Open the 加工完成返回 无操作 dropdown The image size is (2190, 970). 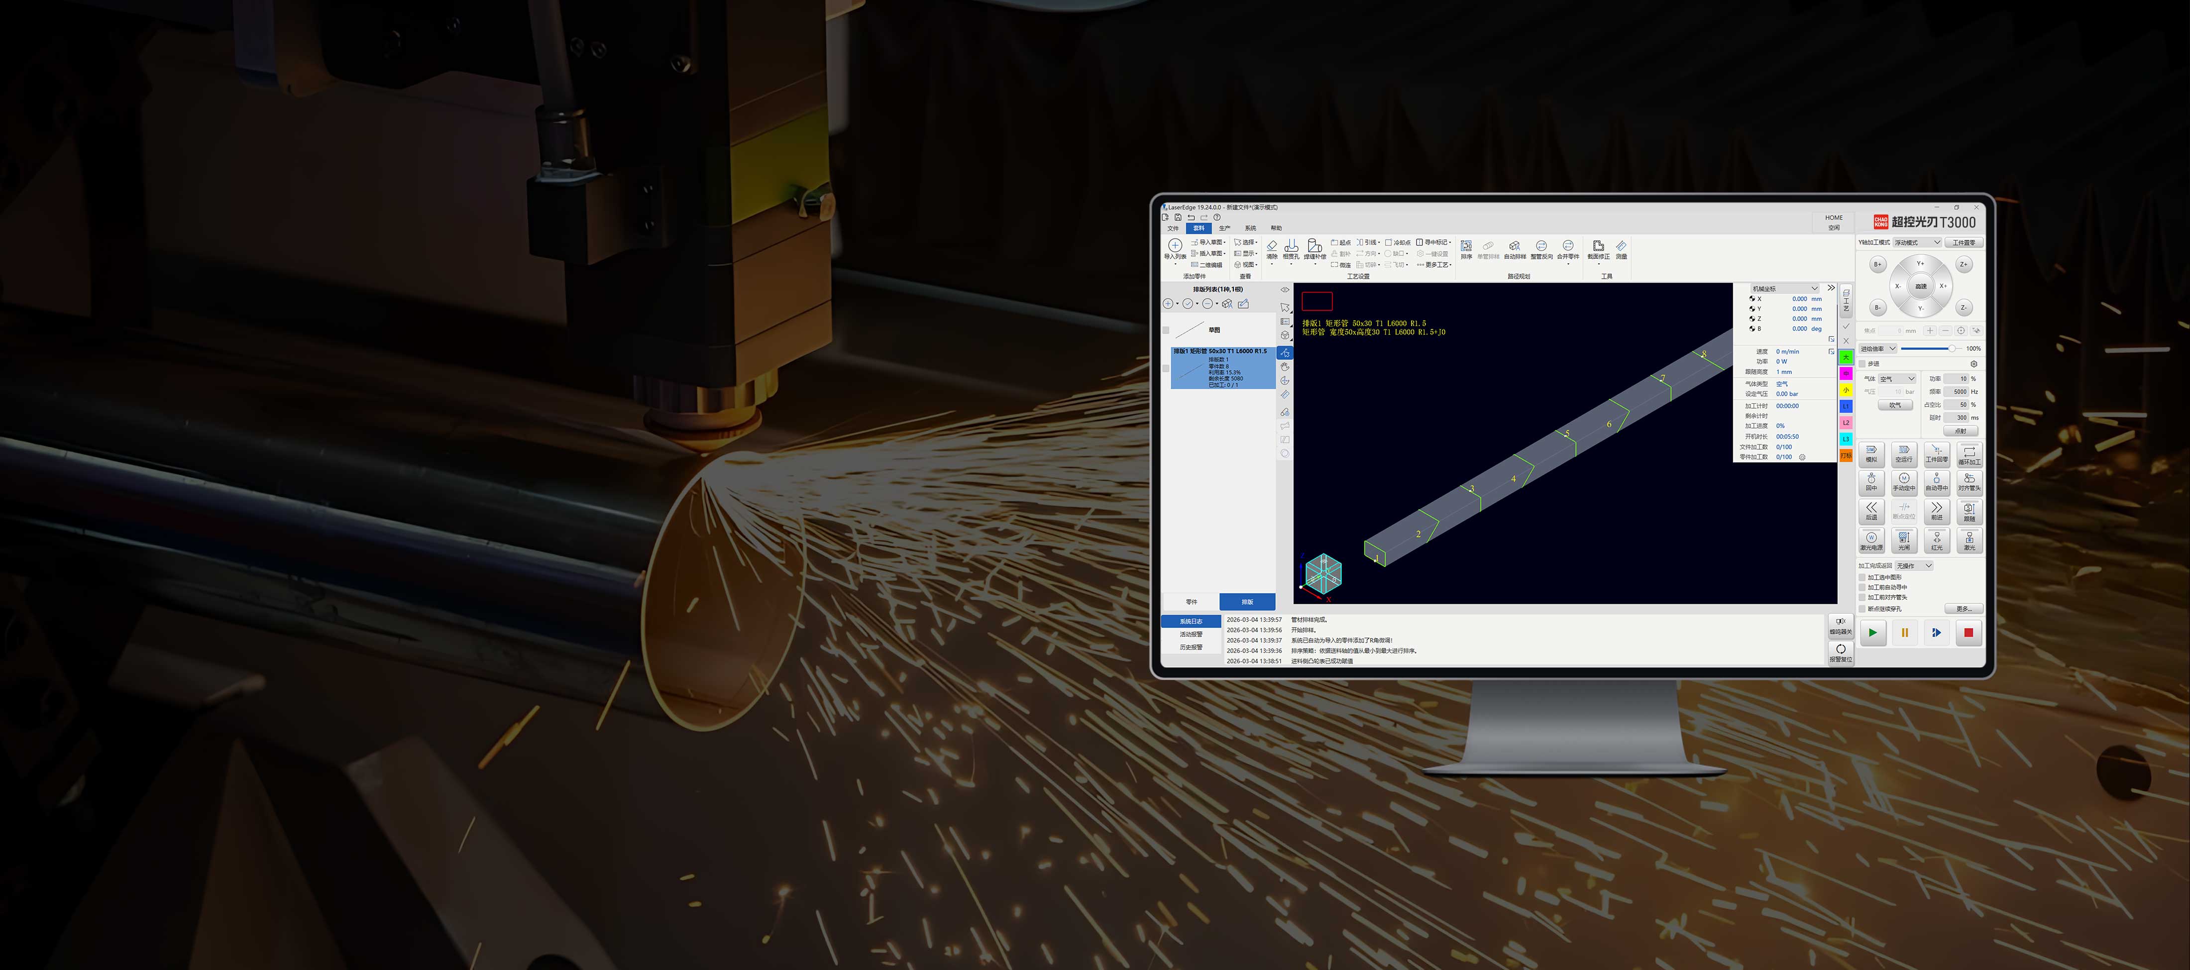click(1914, 566)
